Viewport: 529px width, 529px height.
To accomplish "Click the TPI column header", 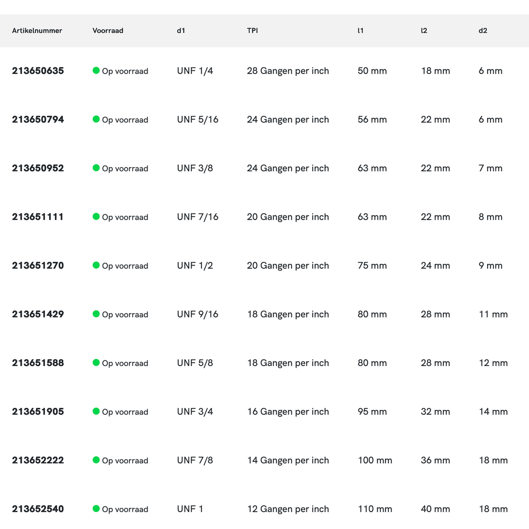I will pos(252,31).
